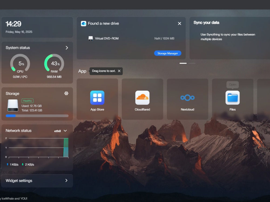Open Storage Manager

point(168,53)
